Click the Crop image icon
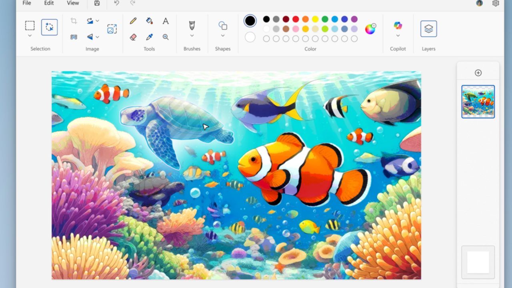Image resolution: width=512 pixels, height=288 pixels. pos(74,21)
